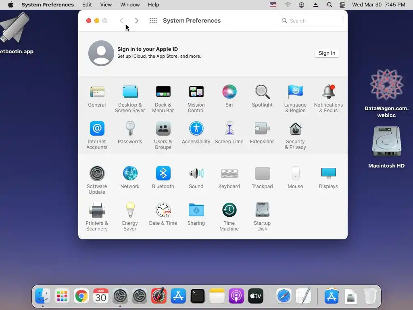Open the Help menu
The image size is (413, 310).
153,4
